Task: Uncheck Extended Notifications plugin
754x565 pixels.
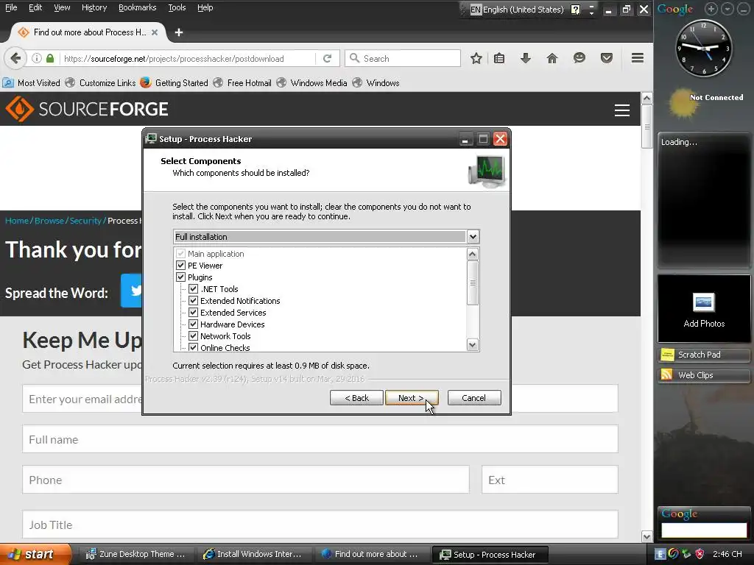Action: click(194, 301)
